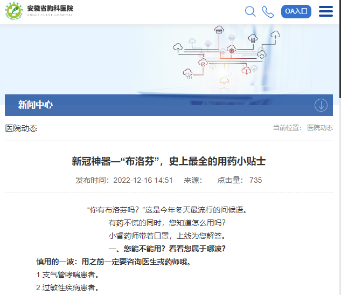Click the hospital name 安徽省胸科医院
Screen dimensions: 341x295
[50, 9]
